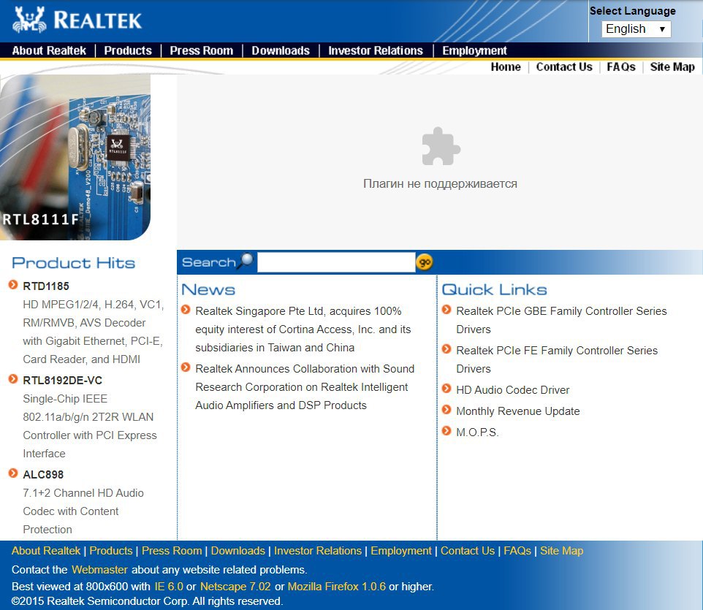Click the unsupported plugin puzzle icon
Image resolution: width=703 pixels, height=610 pixels.
441,147
